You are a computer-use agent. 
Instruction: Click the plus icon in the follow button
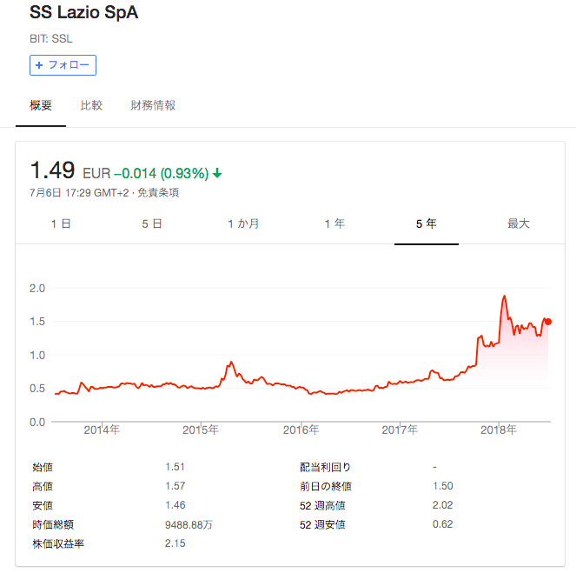[x=39, y=65]
